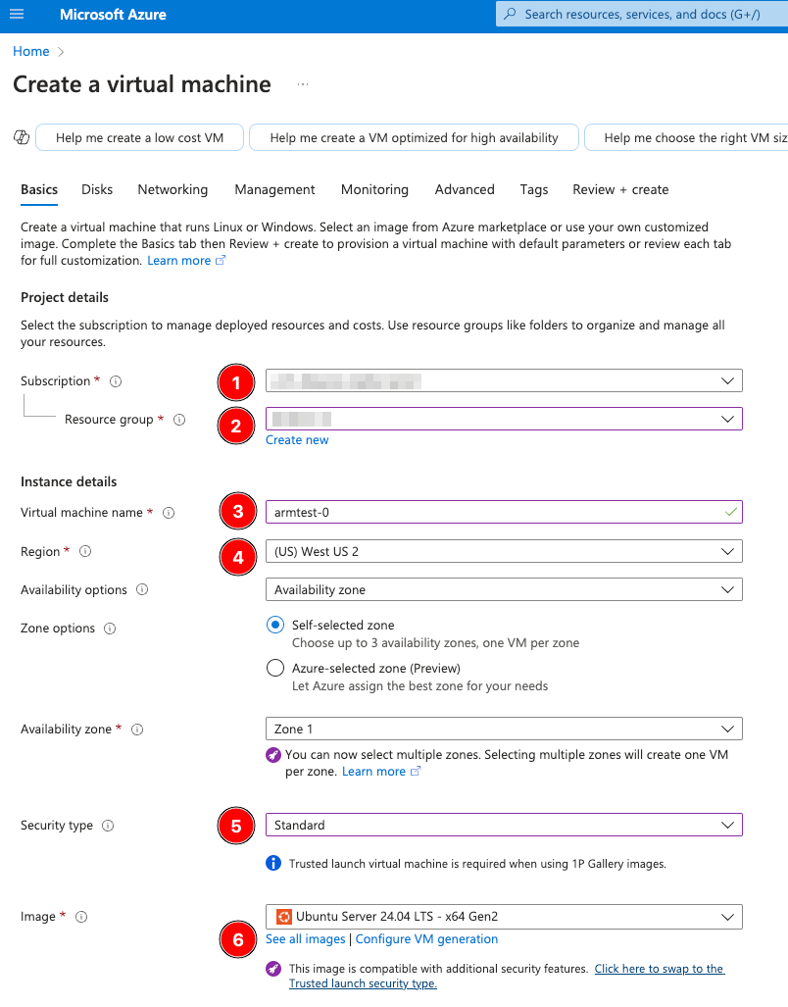This screenshot has height=1007, width=788.
Task: Select Azure-selected zone (Preview) option
Action: (x=275, y=668)
